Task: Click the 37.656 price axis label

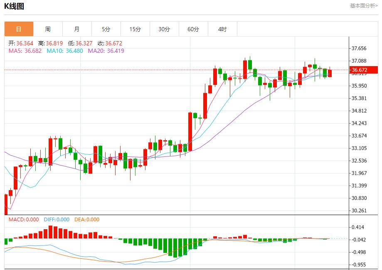Action: click(x=359, y=48)
